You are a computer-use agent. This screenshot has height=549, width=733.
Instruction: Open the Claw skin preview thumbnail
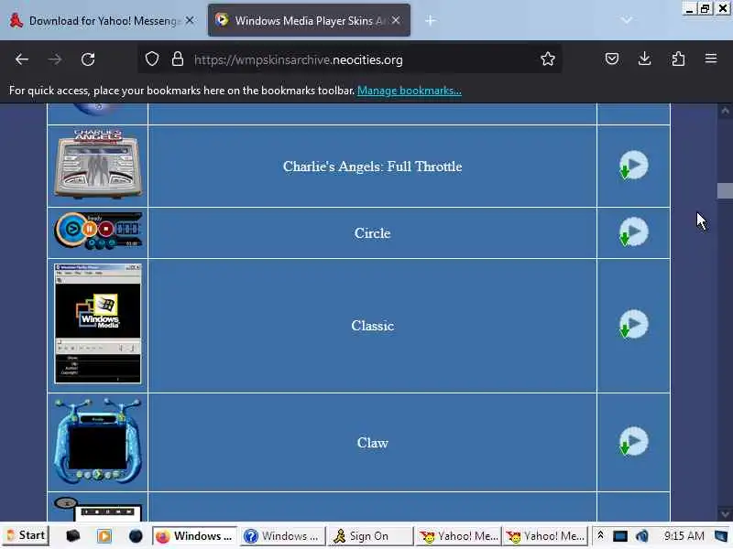[98, 441]
